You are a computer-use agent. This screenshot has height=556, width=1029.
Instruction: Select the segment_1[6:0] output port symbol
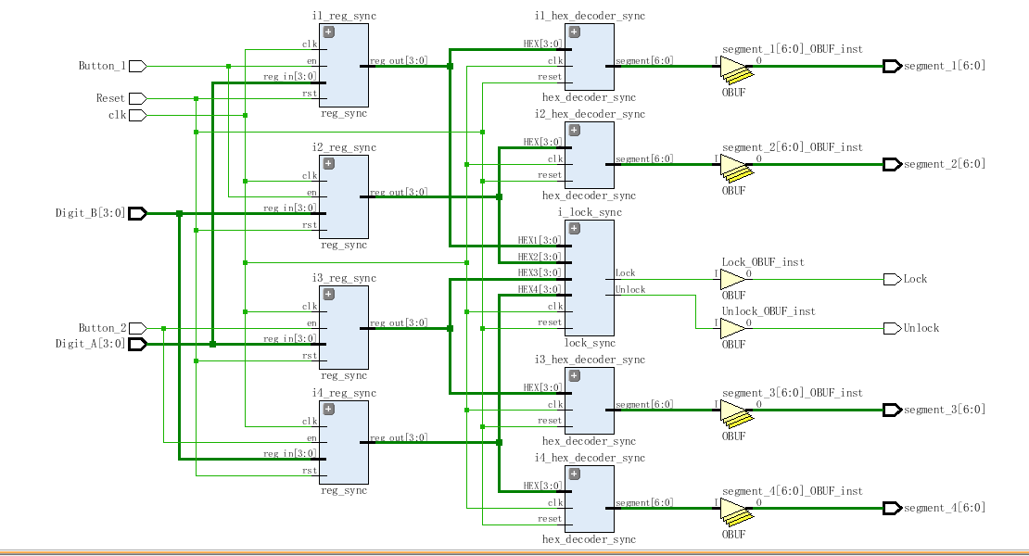(x=893, y=66)
